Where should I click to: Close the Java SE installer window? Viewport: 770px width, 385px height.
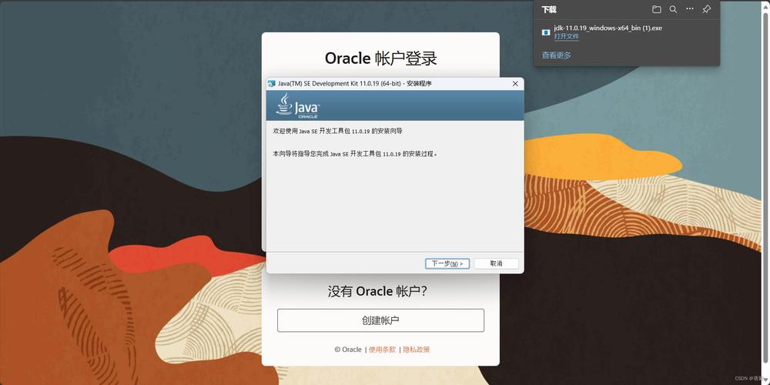[x=515, y=84]
